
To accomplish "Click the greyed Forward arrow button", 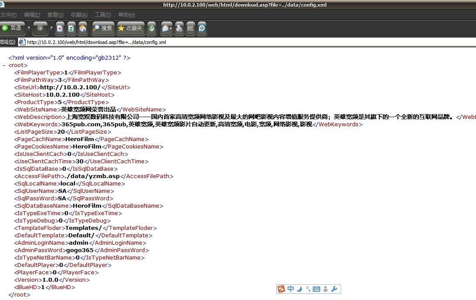I will 40,28.
